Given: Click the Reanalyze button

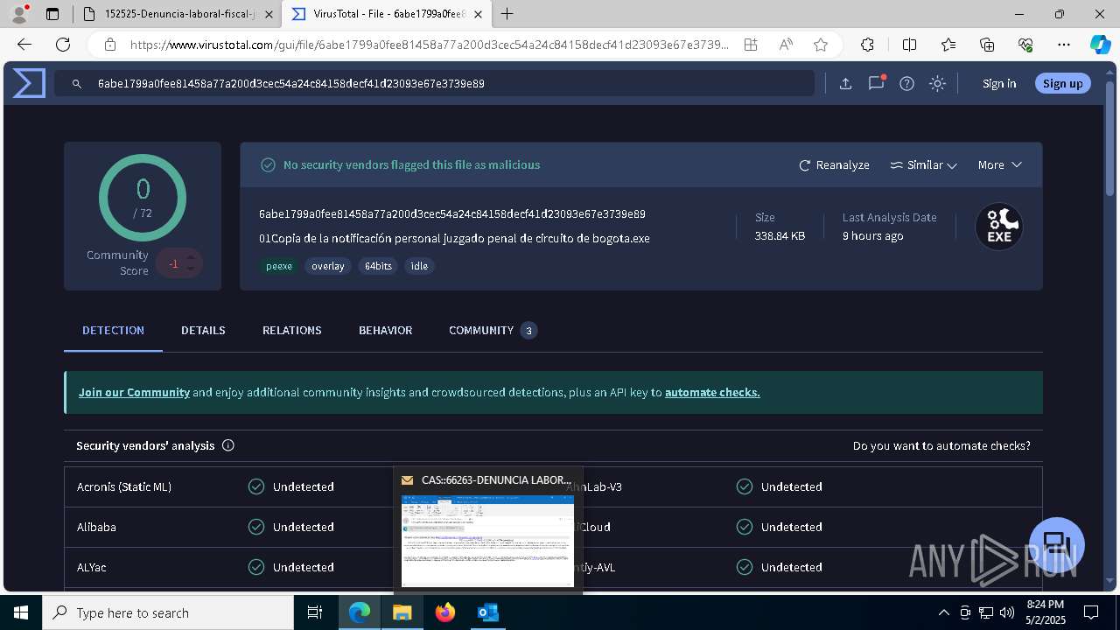Looking at the screenshot, I should coord(834,164).
